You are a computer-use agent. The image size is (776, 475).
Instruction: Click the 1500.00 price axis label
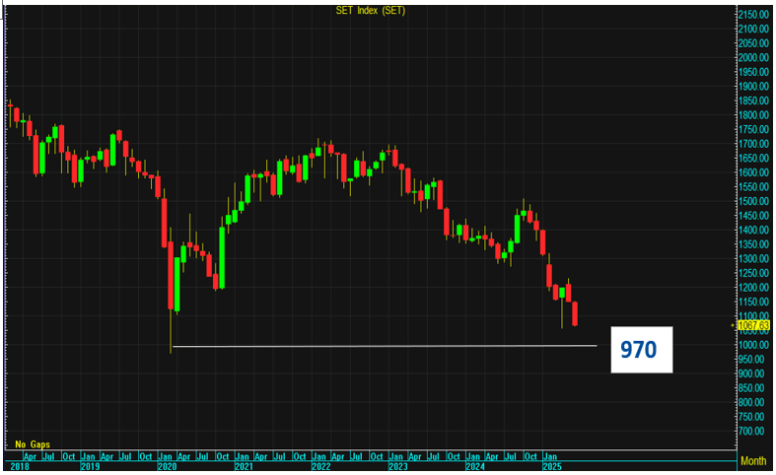coord(753,201)
